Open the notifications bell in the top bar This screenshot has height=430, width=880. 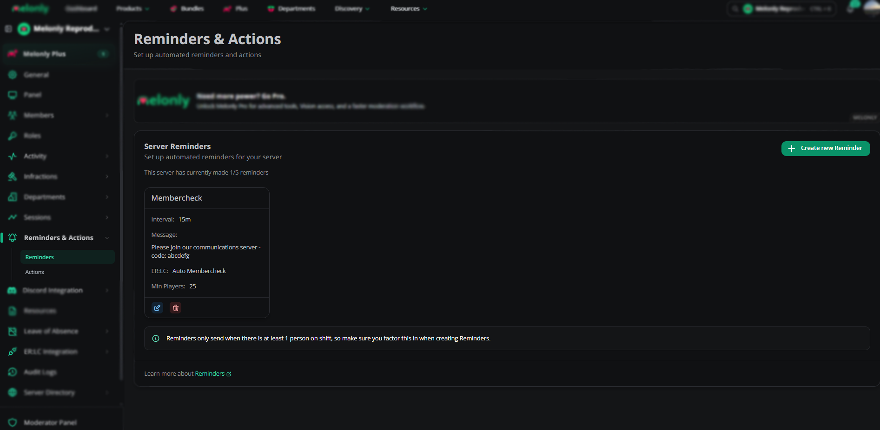point(851,8)
